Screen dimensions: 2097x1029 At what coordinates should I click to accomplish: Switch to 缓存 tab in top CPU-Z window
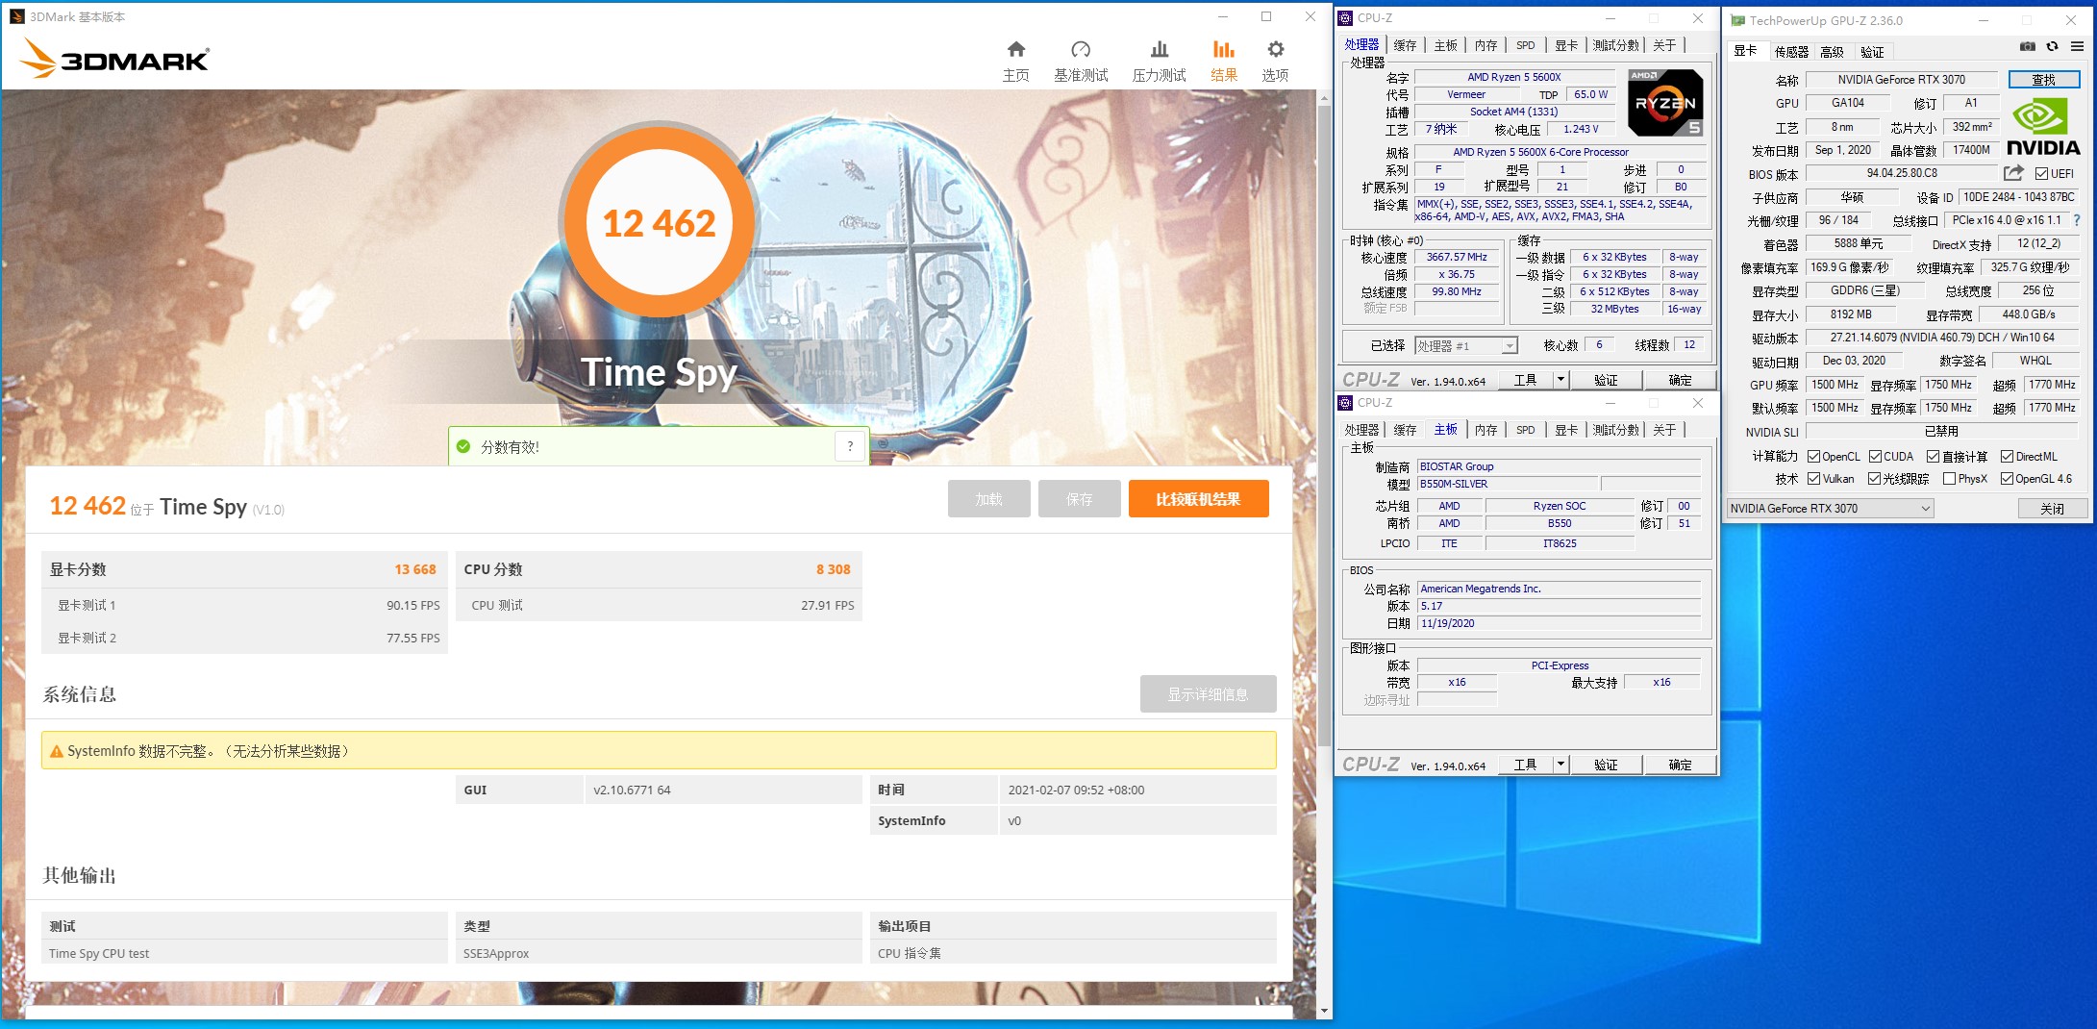[x=1405, y=45]
